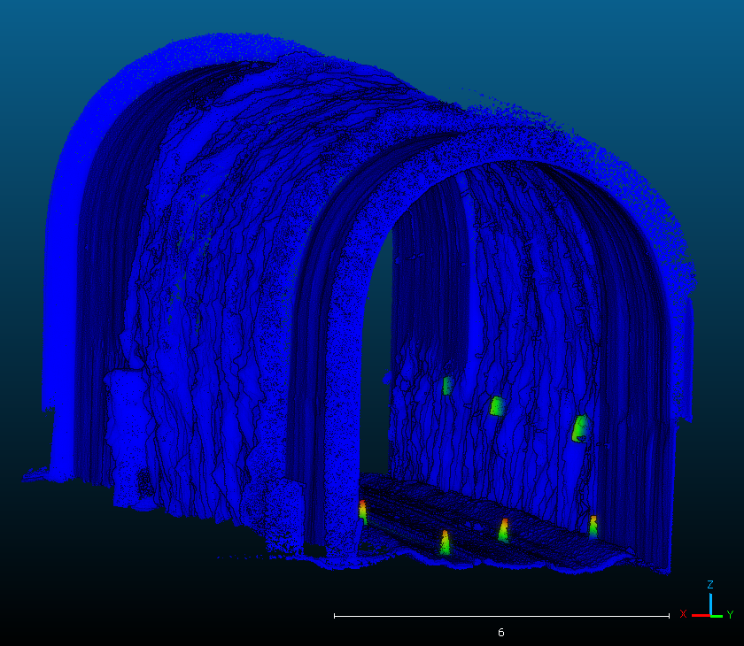
Task: Select the second cone from the left
Action: 445,542
